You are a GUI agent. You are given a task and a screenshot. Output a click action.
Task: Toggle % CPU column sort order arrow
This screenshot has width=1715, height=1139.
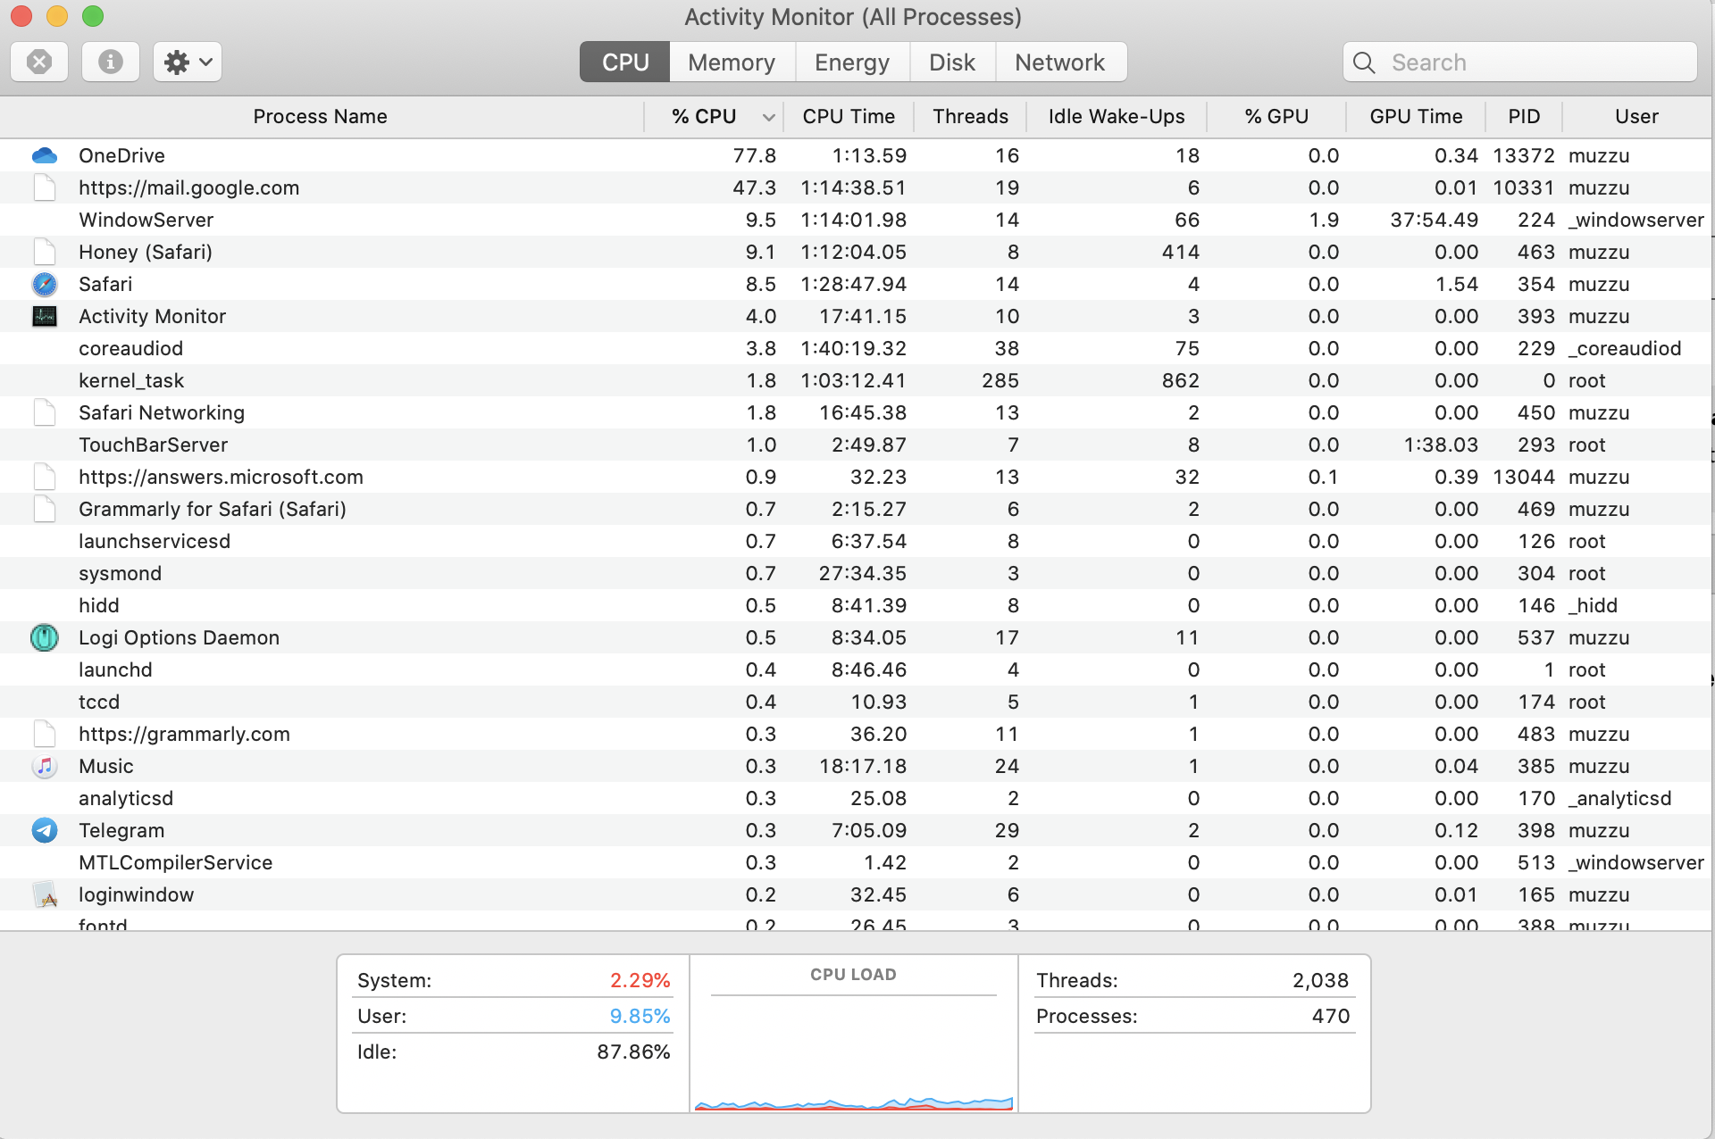coord(768,118)
